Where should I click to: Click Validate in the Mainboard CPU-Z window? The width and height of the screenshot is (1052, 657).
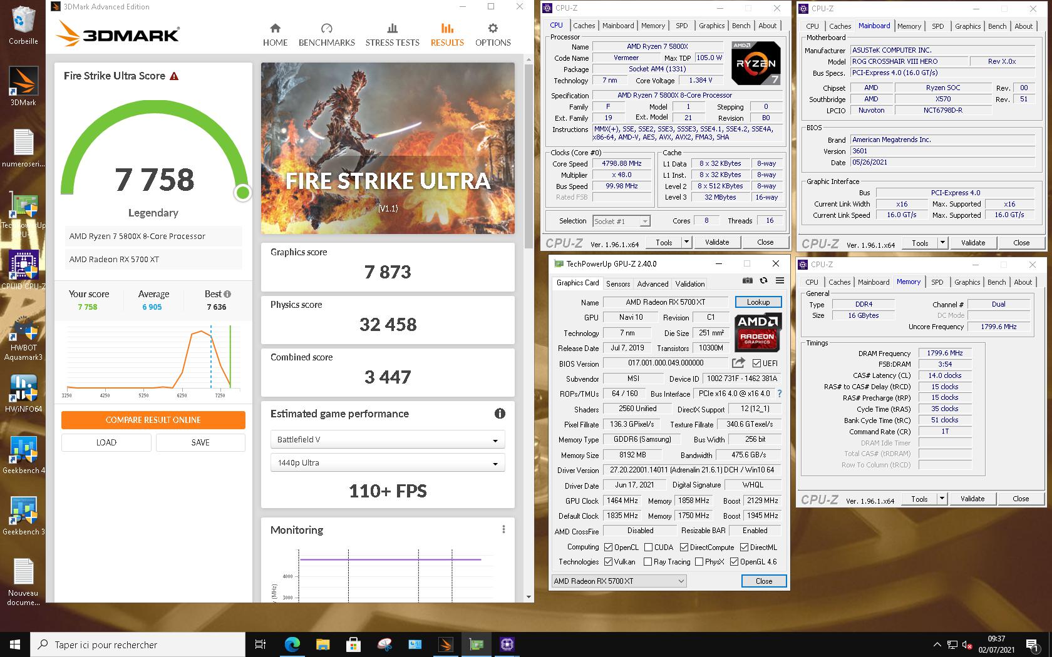(x=972, y=243)
